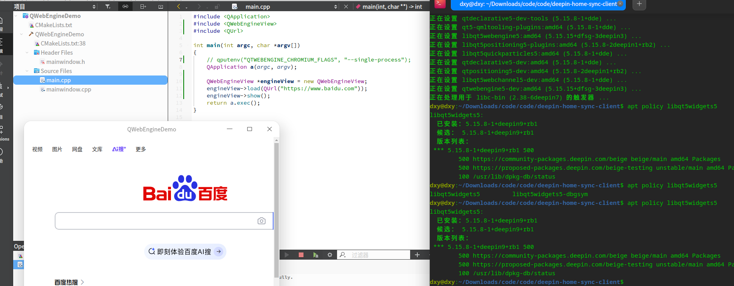Screen dimensions: 734x286
Task: Collapse the top QWebEngineDemo project node
Action: coord(16,16)
